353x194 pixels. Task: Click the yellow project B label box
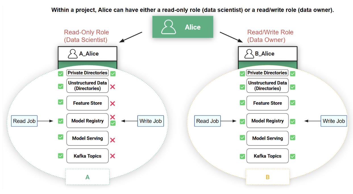[x=267, y=177]
